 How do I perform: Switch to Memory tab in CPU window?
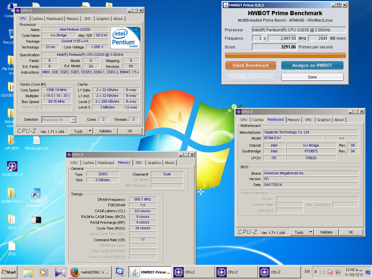(x=73, y=19)
